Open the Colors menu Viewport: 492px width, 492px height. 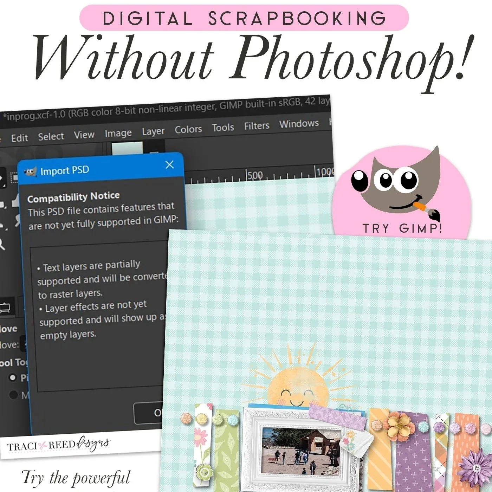coord(188,129)
